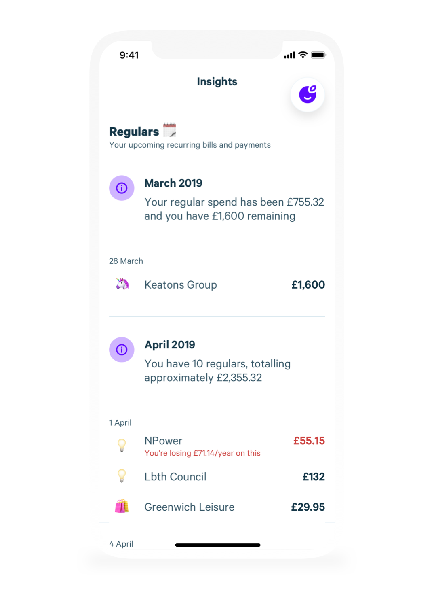The width and height of the screenshot is (434, 590).
Task: Open the Lbth Council payment
Action: (x=217, y=477)
